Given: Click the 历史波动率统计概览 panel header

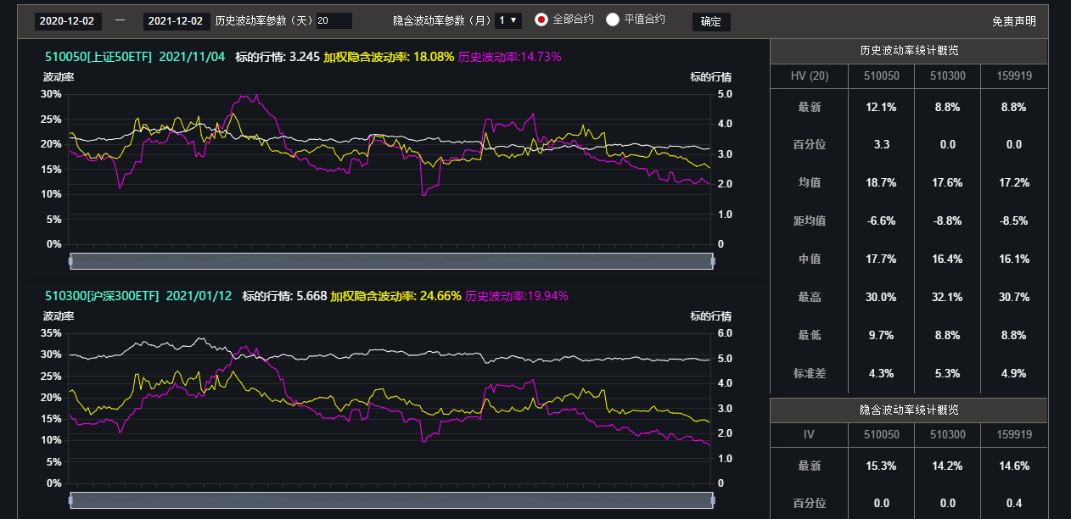Looking at the screenshot, I should click(x=909, y=51).
